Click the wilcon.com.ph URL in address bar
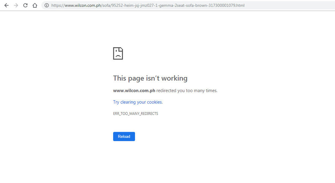Image resolution: width=335 pixels, height=183 pixels. click(x=148, y=5)
